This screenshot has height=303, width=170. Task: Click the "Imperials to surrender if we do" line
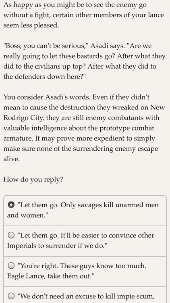click(57, 246)
